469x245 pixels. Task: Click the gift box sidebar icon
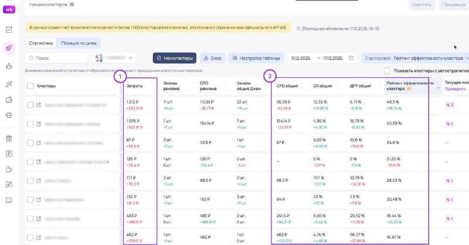(9, 139)
